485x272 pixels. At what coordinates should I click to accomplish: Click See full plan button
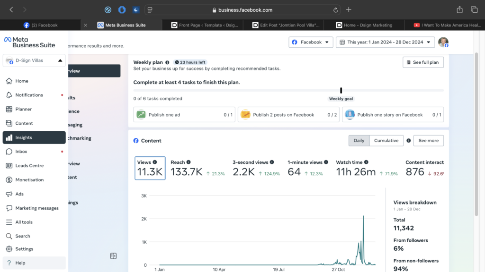[x=423, y=62]
